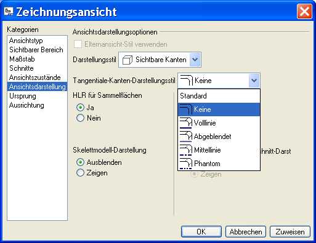
Task: Click the Zuweisen button
Action: [290, 232]
